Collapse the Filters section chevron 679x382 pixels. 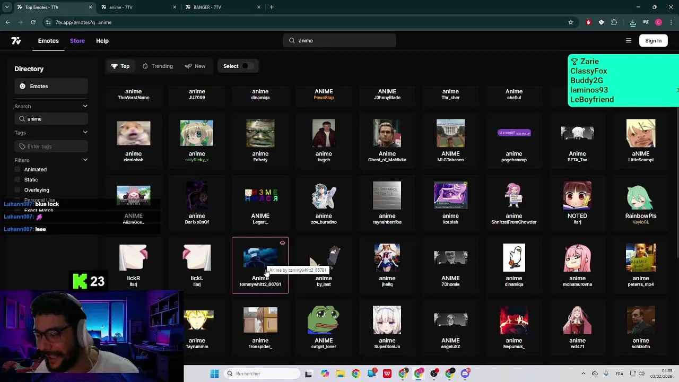coord(85,160)
